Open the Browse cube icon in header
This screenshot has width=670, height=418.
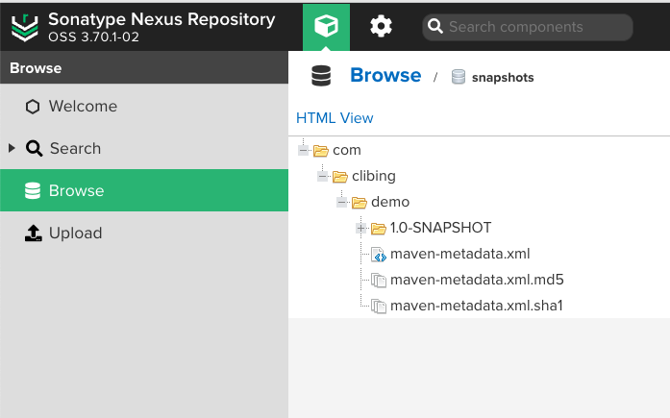326,26
